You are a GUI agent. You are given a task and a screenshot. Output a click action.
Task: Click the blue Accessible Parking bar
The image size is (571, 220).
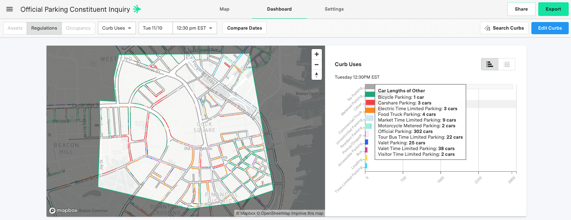[x=366, y=142]
